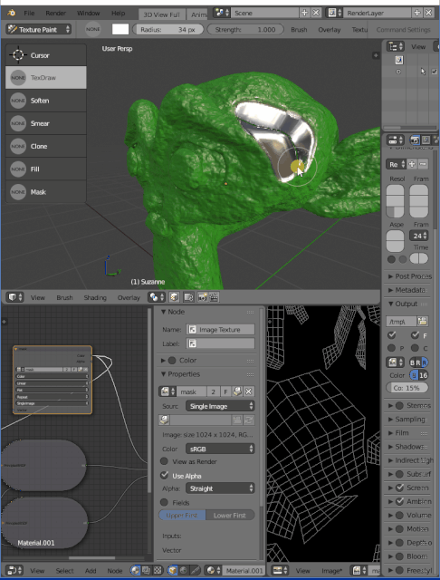
Task: Click the Blender logo icon in the top bar
Action: pos(12,13)
